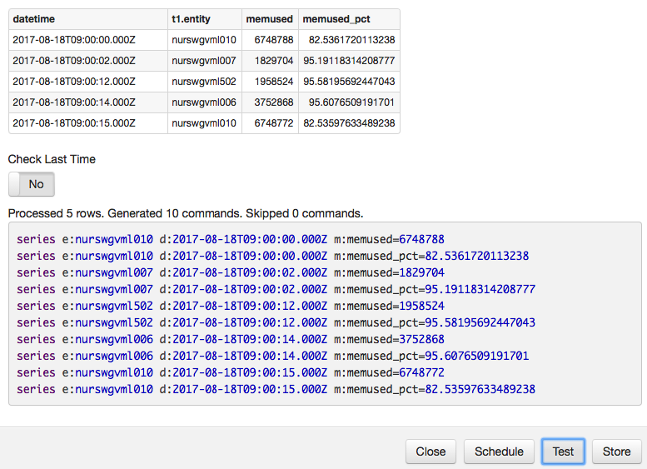This screenshot has height=469, width=647.
Task: Click the last series command line
Action: [x=275, y=389]
